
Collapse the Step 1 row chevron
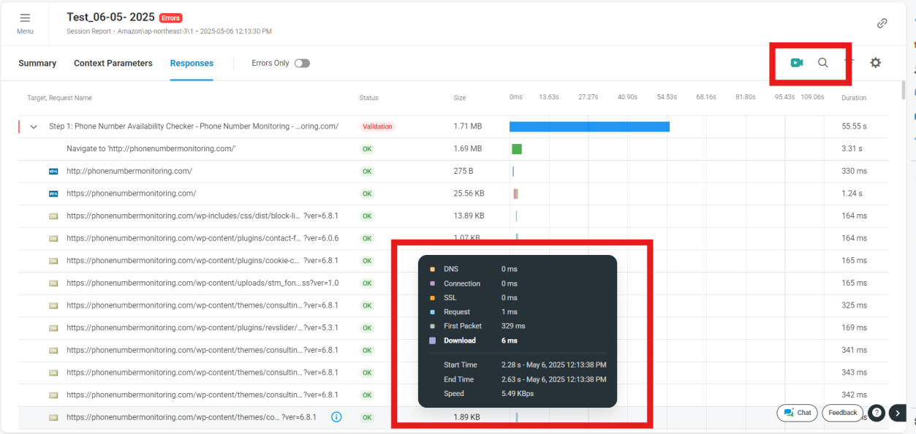pos(34,126)
